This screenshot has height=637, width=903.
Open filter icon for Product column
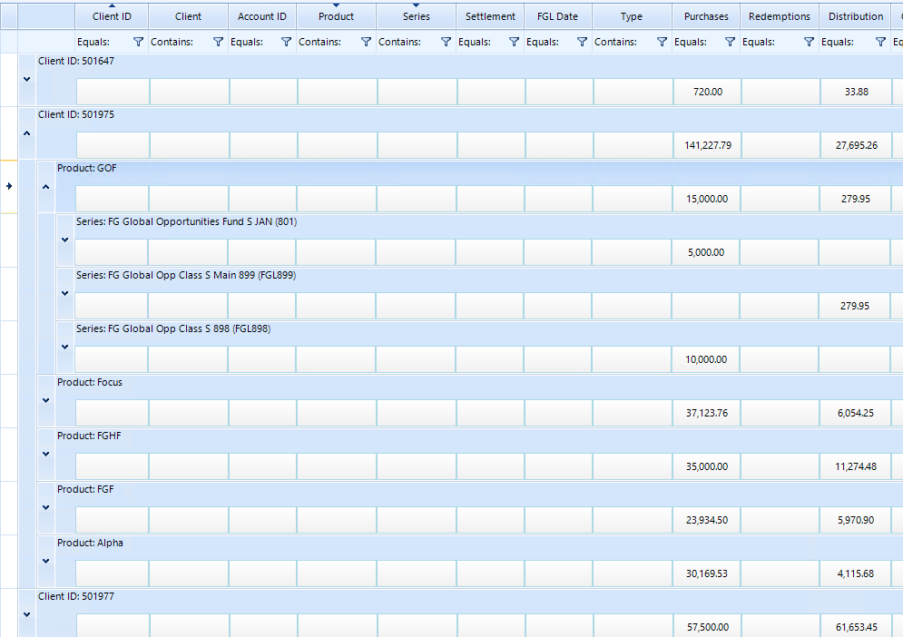366,42
